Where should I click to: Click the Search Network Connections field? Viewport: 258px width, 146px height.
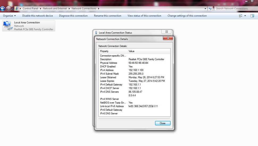[x=235, y=8]
